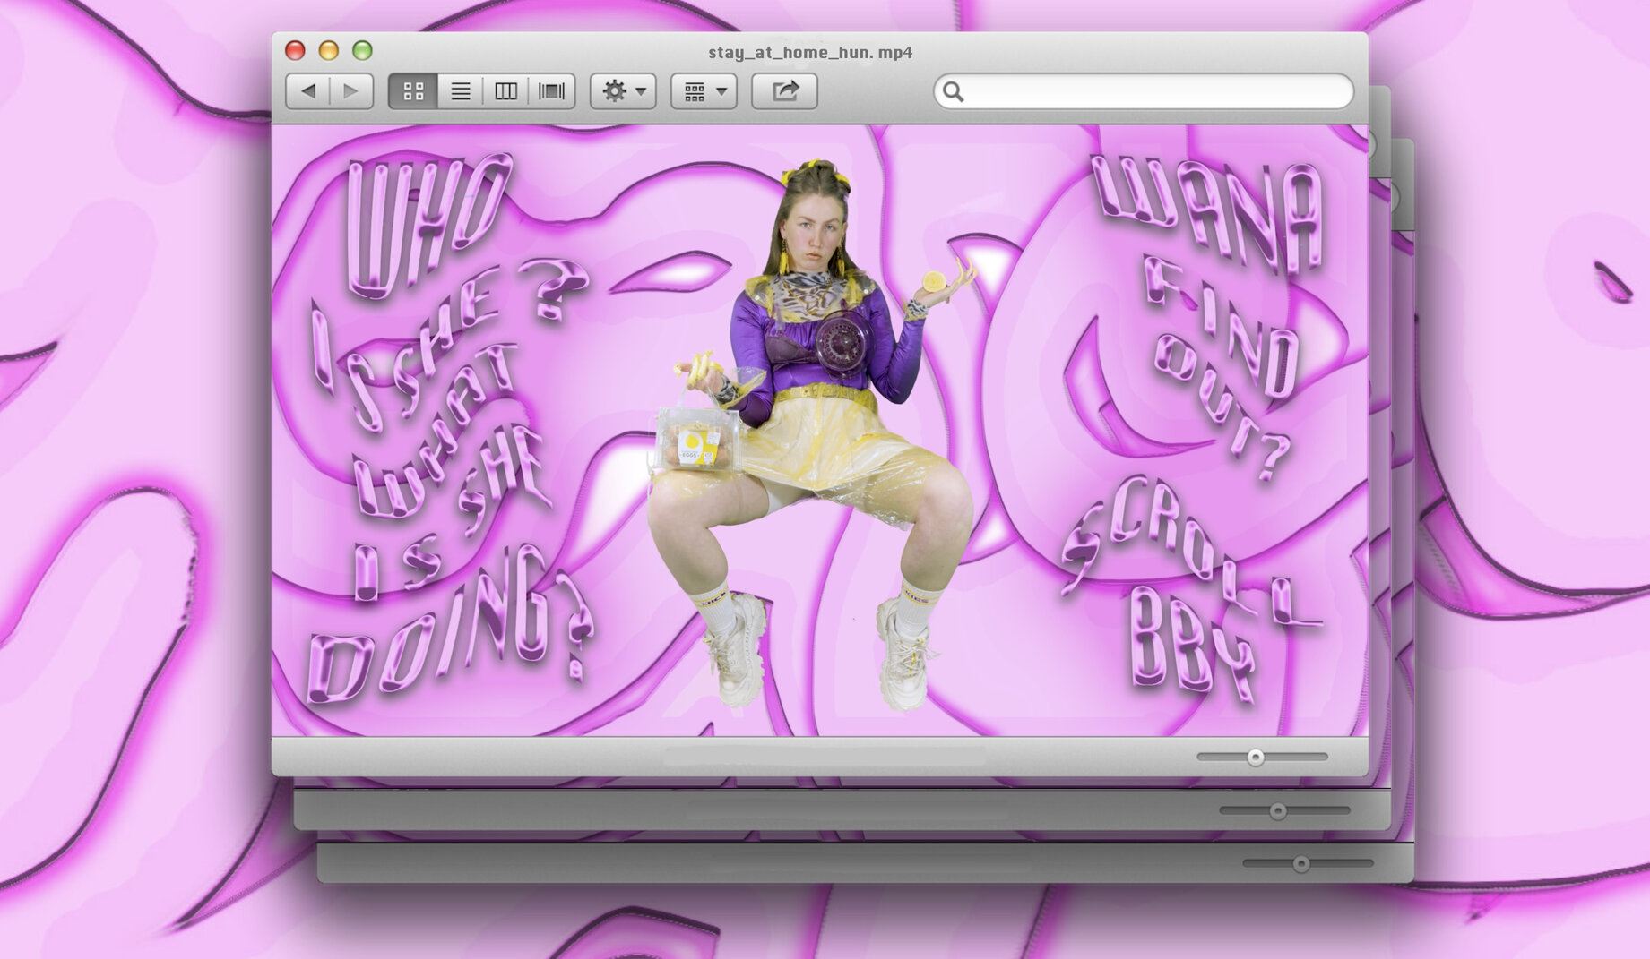Image resolution: width=1650 pixels, height=959 pixels.
Task: Click the magnifying glass search icon
Action: coord(953,91)
